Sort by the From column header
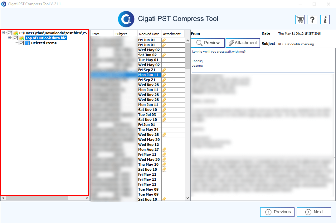 click(102, 34)
